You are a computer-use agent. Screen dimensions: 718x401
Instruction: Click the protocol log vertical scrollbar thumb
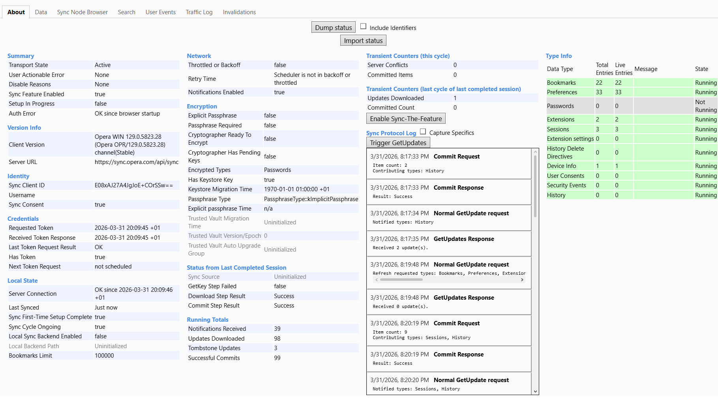(x=535, y=185)
